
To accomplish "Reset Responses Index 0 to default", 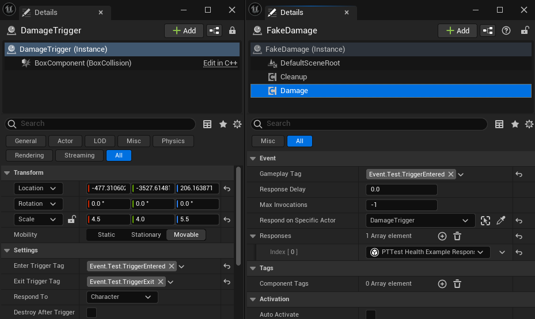I will click(519, 252).
